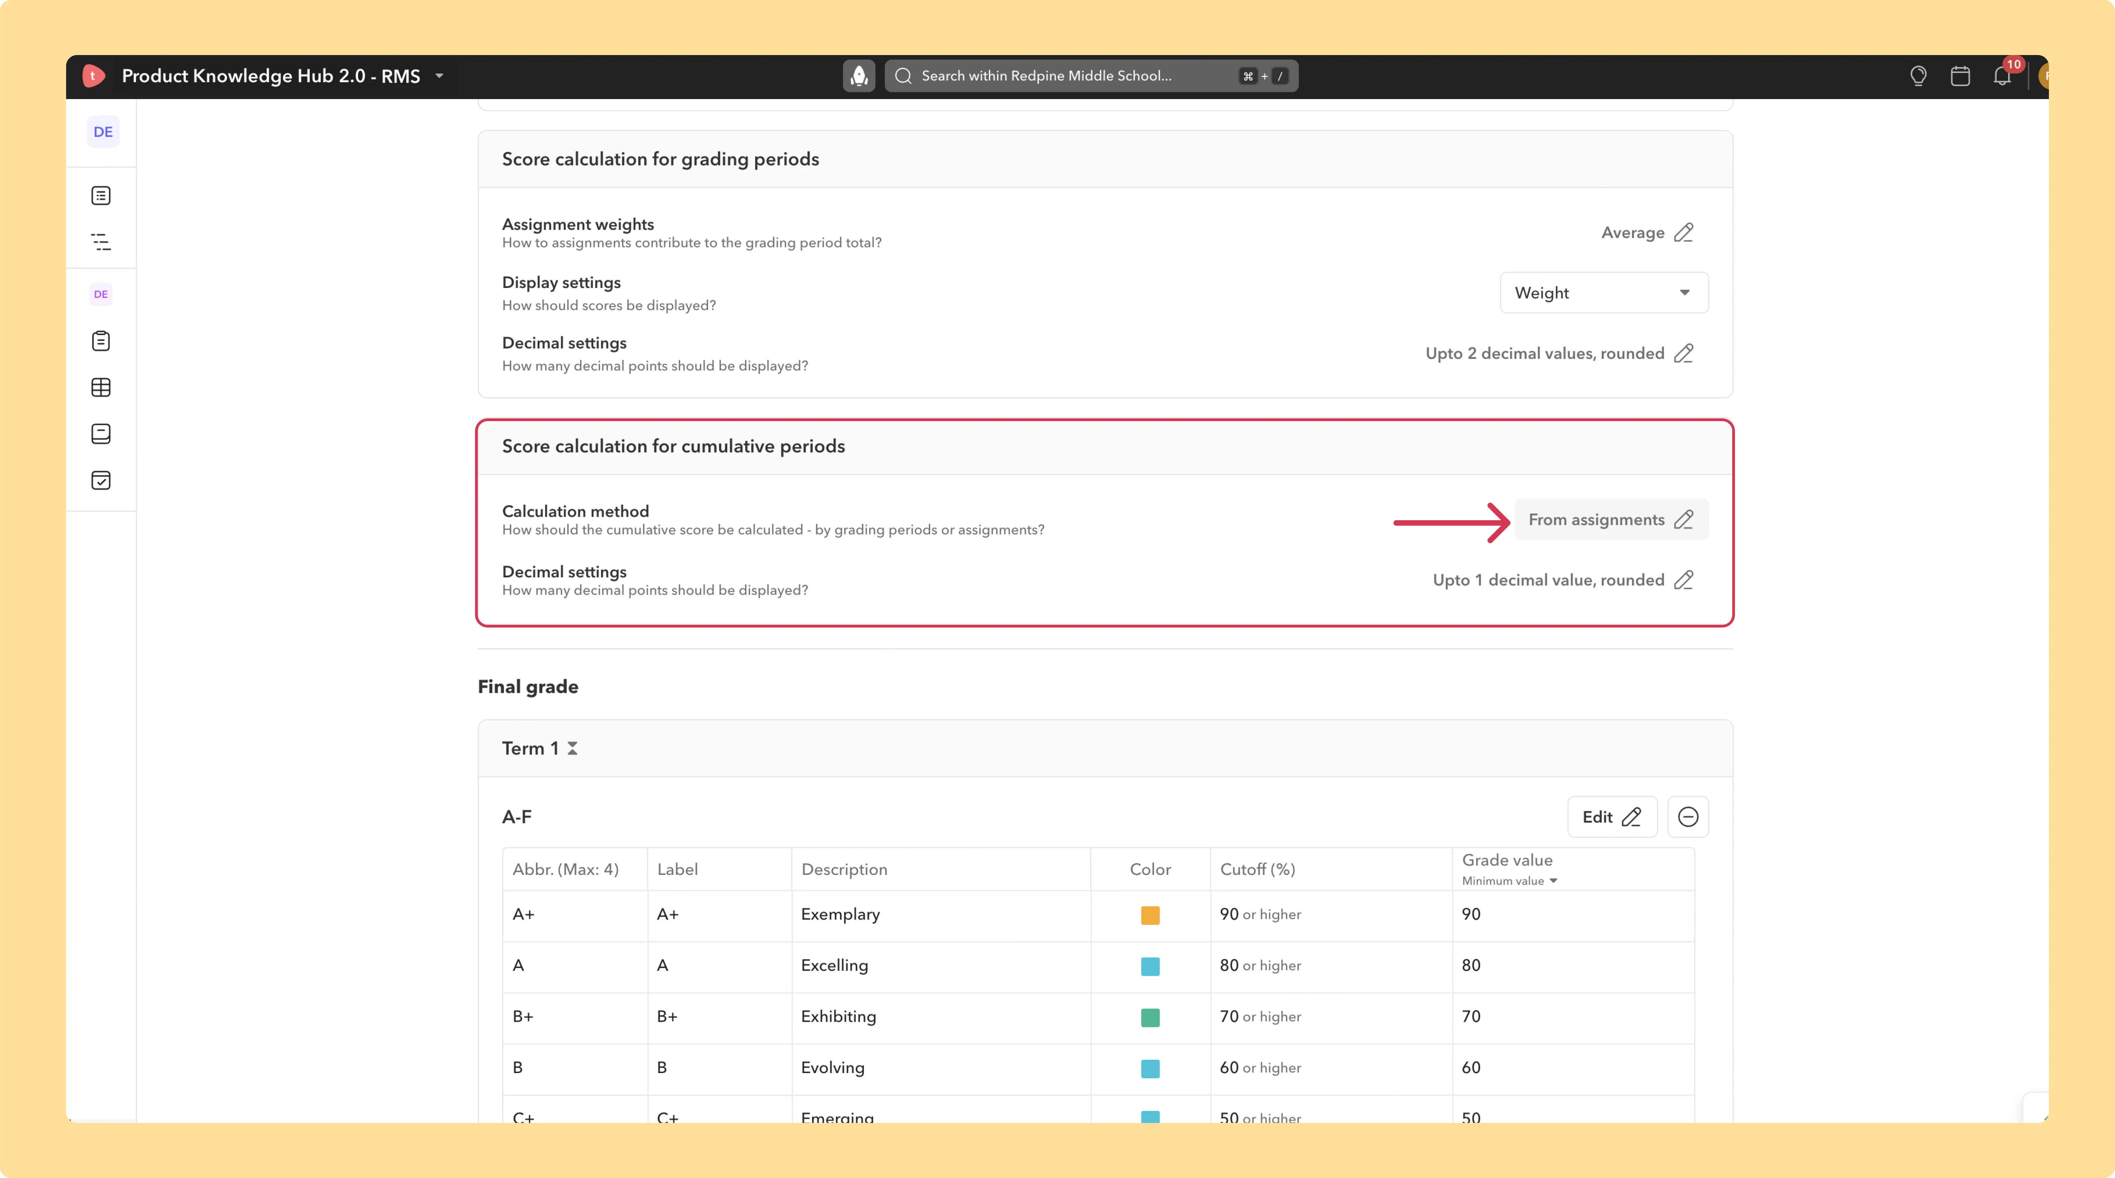The width and height of the screenshot is (2115, 1178).
Task: Open the notifications bell
Action: click(2002, 76)
